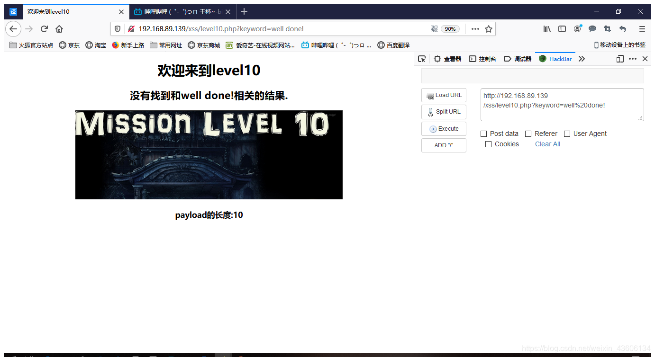This screenshot has height=357, width=655.
Task: Enable the Cookies checkbox
Action: [488, 144]
